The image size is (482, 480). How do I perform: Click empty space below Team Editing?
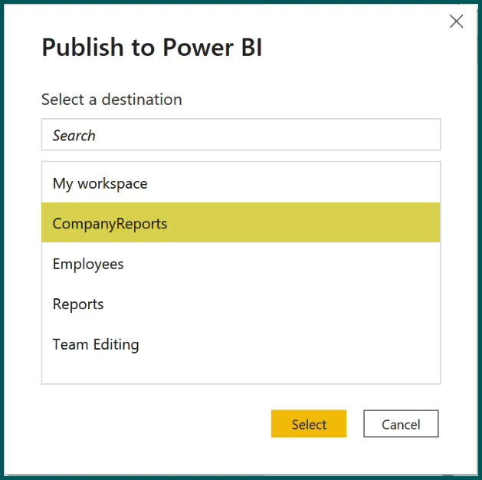pyautogui.click(x=241, y=372)
